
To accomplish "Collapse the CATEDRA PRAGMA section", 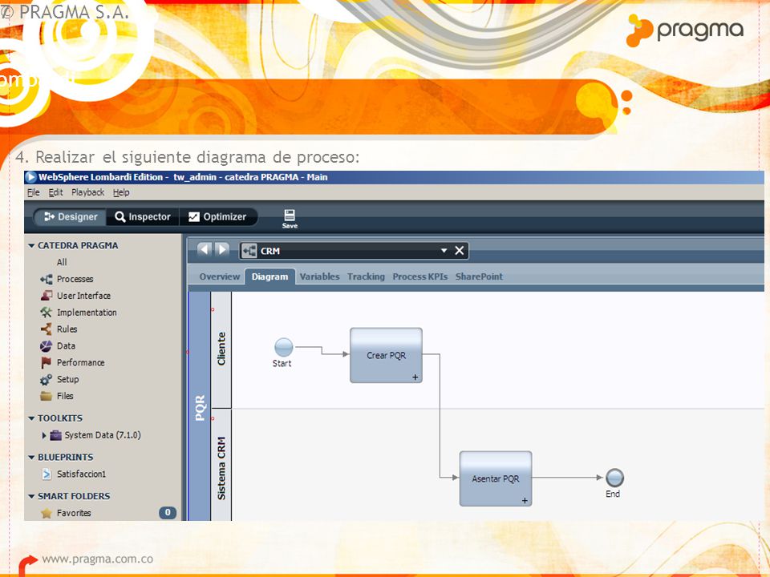I will point(31,245).
